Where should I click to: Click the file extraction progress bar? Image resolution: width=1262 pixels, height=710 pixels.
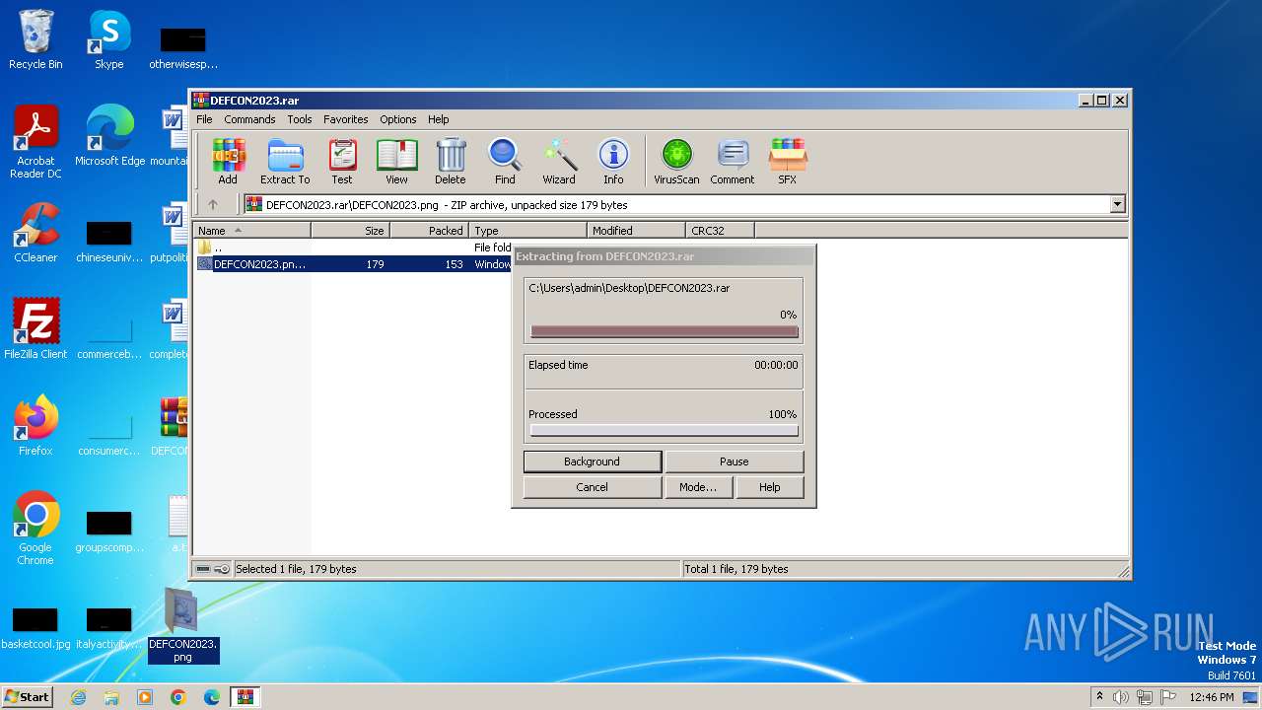(664, 331)
